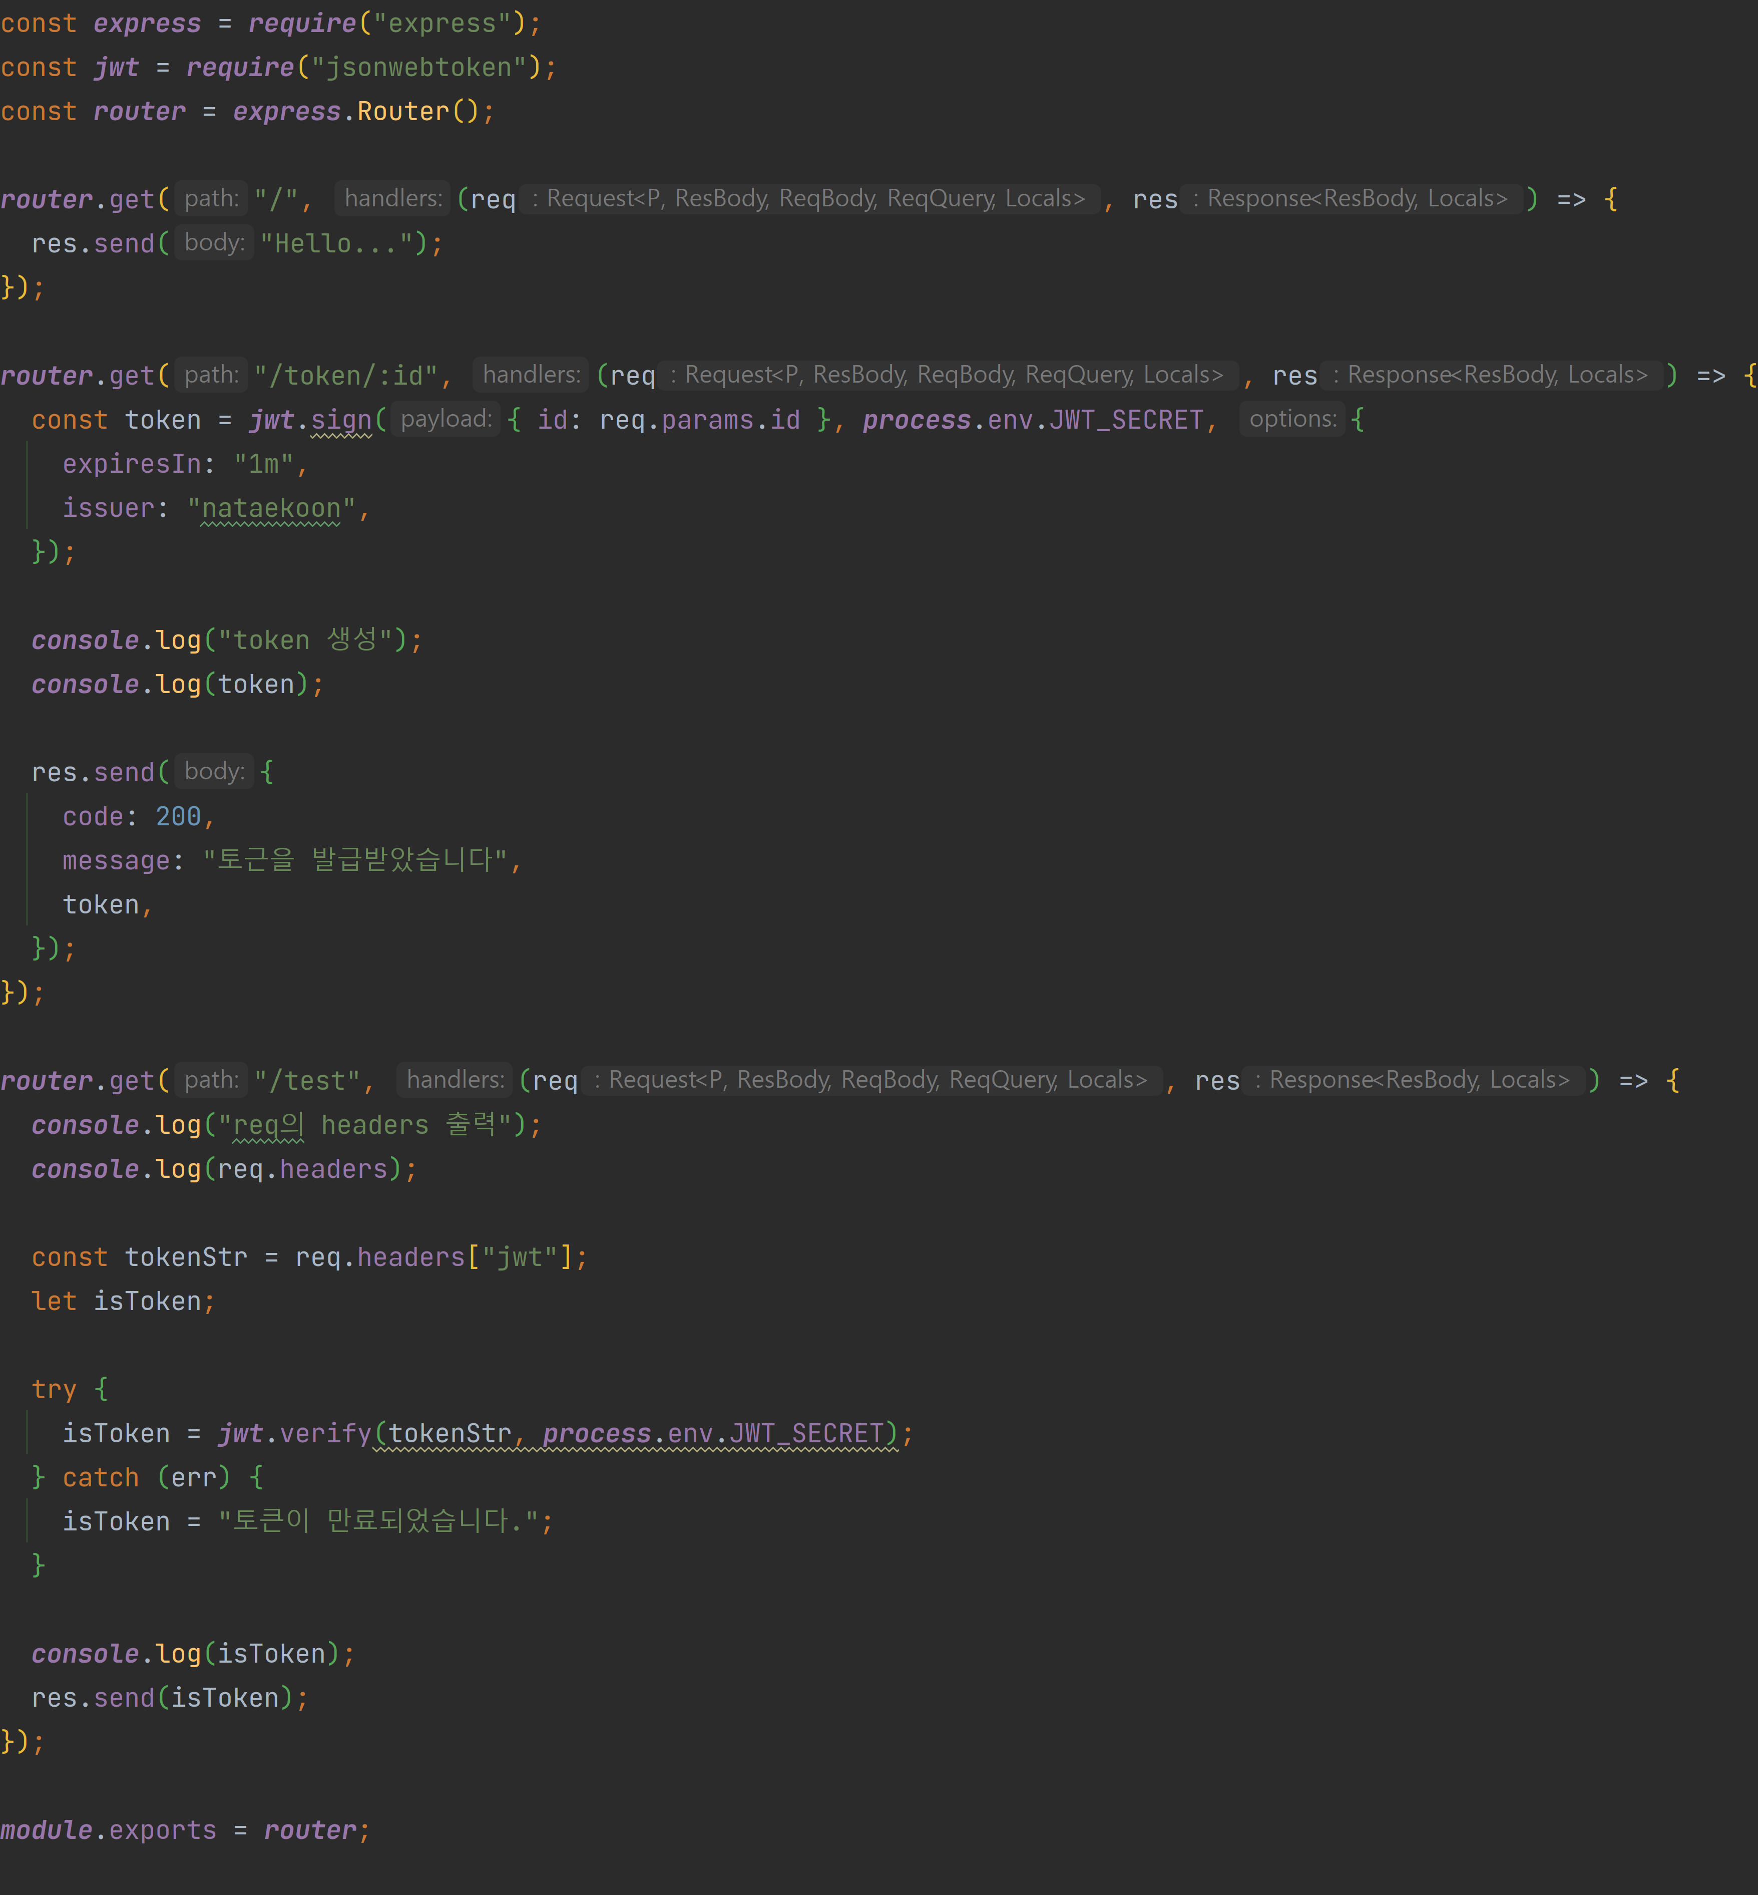Click express.Router() call text
The width and height of the screenshot is (1758, 1895).
pos(356,111)
